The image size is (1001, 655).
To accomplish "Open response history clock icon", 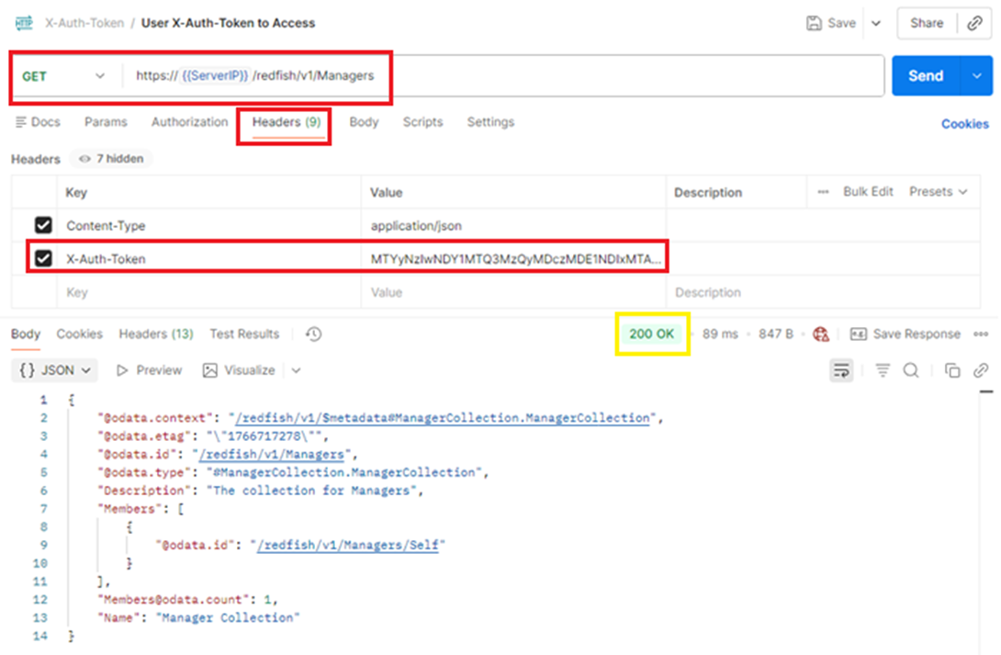I will pos(313,334).
